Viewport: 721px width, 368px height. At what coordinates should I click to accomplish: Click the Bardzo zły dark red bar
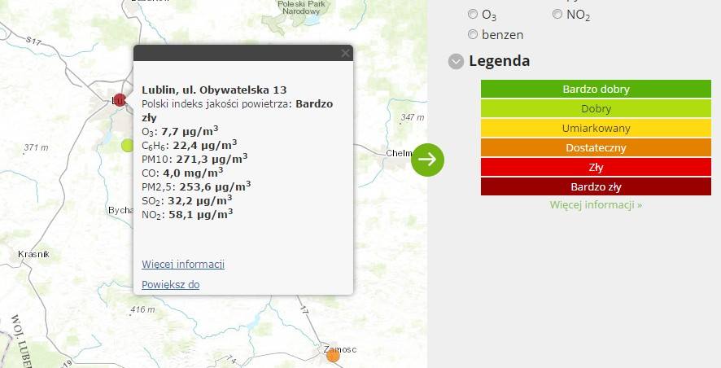(596, 186)
